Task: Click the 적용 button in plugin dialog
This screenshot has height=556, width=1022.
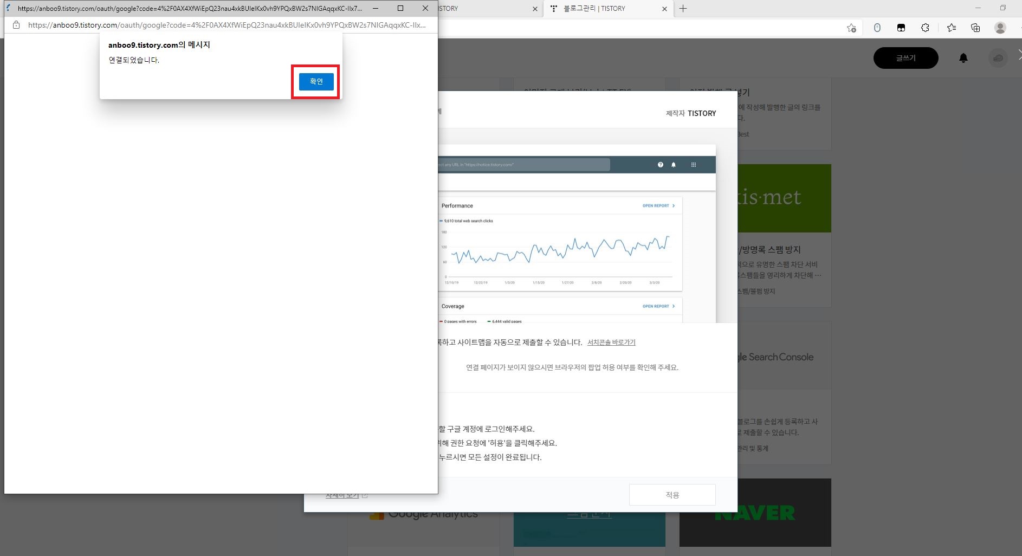Action: (672, 495)
